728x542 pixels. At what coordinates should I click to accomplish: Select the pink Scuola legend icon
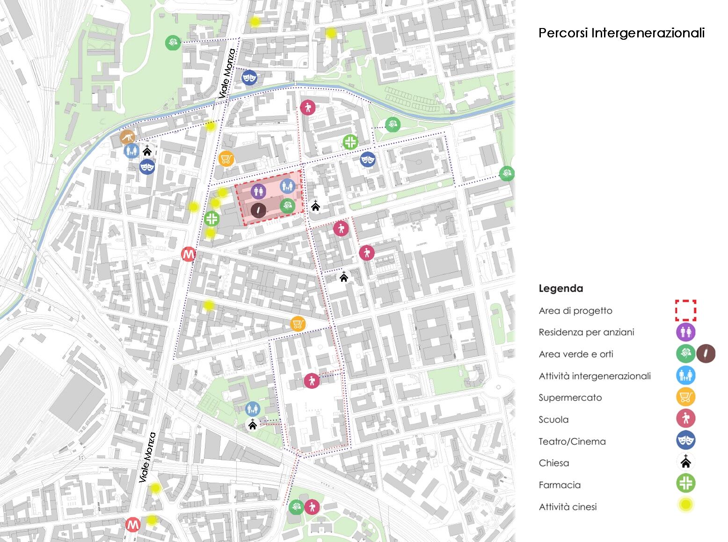[685, 419]
